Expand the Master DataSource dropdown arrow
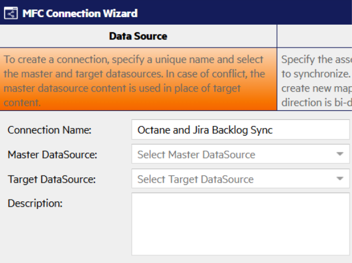Viewport: 352px width, 263px height. click(x=339, y=155)
